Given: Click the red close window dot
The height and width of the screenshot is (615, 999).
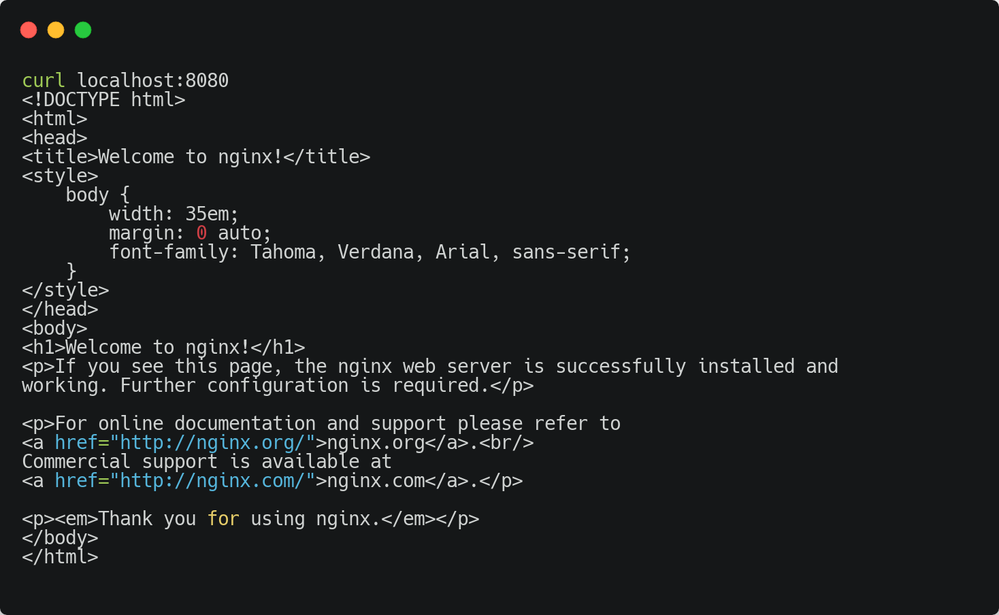Looking at the screenshot, I should click(29, 30).
